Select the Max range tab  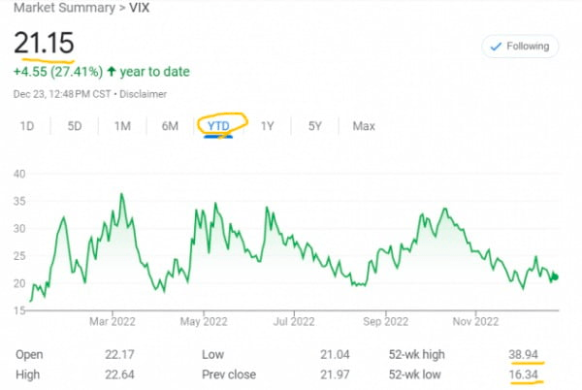[x=364, y=126]
